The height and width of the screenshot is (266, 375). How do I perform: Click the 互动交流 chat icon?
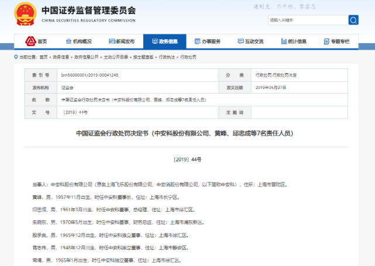(x=240, y=42)
